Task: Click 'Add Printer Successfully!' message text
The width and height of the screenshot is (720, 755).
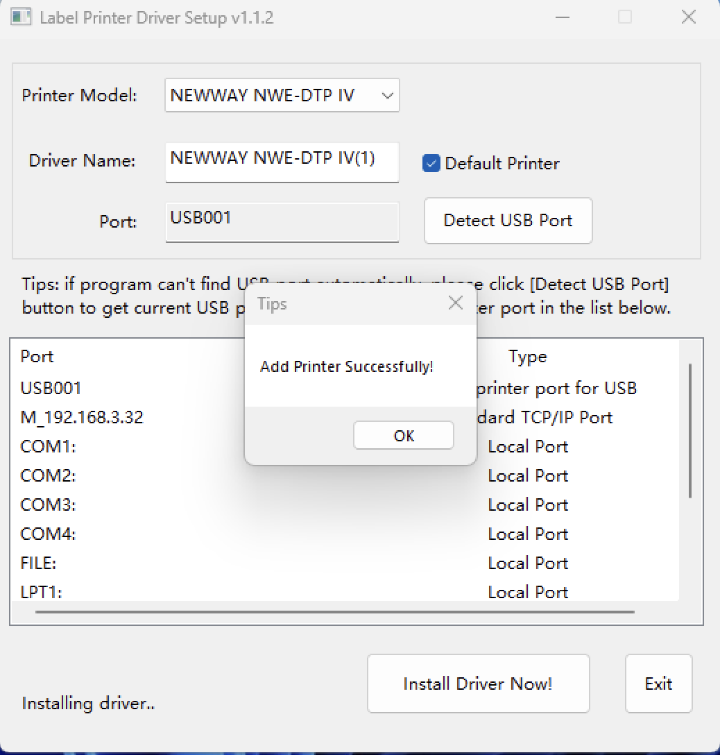Action: (347, 367)
